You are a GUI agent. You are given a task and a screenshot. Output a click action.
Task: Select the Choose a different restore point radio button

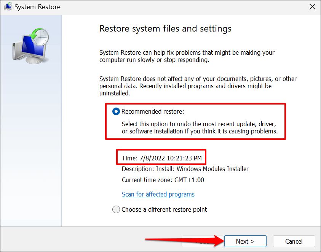click(x=116, y=209)
